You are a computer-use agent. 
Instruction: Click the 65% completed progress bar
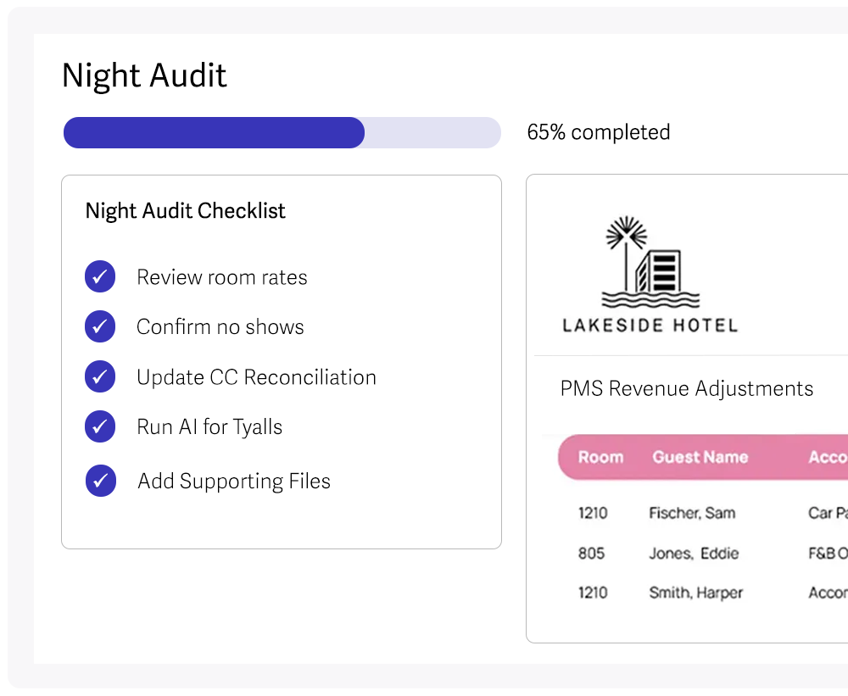(x=282, y=132)
